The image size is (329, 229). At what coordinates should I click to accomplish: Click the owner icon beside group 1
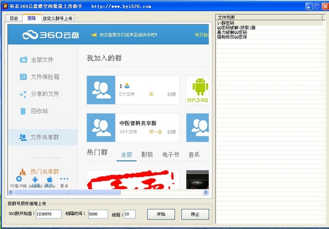tap(127, 85)
